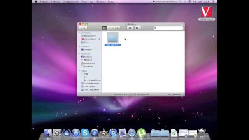The width and height of the screenshot is (249, 140).
Task: Open System Preferences from Dock
Action: point(57,133)
